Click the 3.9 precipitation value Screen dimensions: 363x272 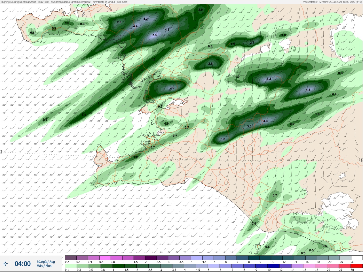(x=172, y=88)
